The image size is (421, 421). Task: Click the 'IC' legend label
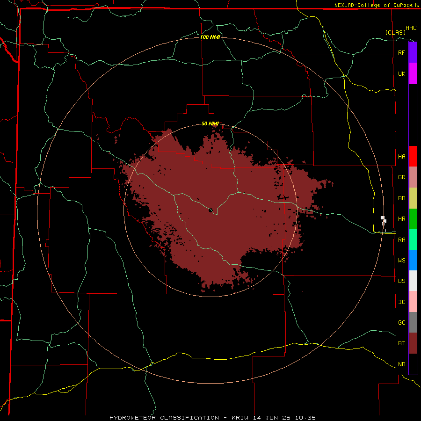click(401, 302)
